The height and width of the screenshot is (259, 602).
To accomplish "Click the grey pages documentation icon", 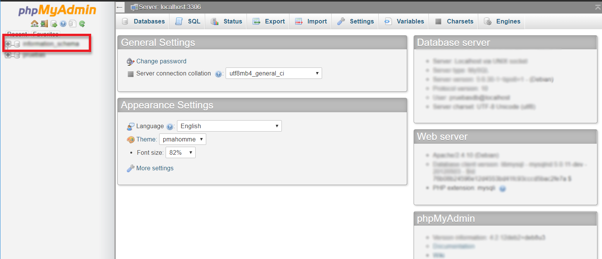I will click(73, 24).
